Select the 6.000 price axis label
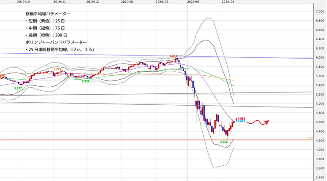Screen dimensions: 327x181 (320, 58)
